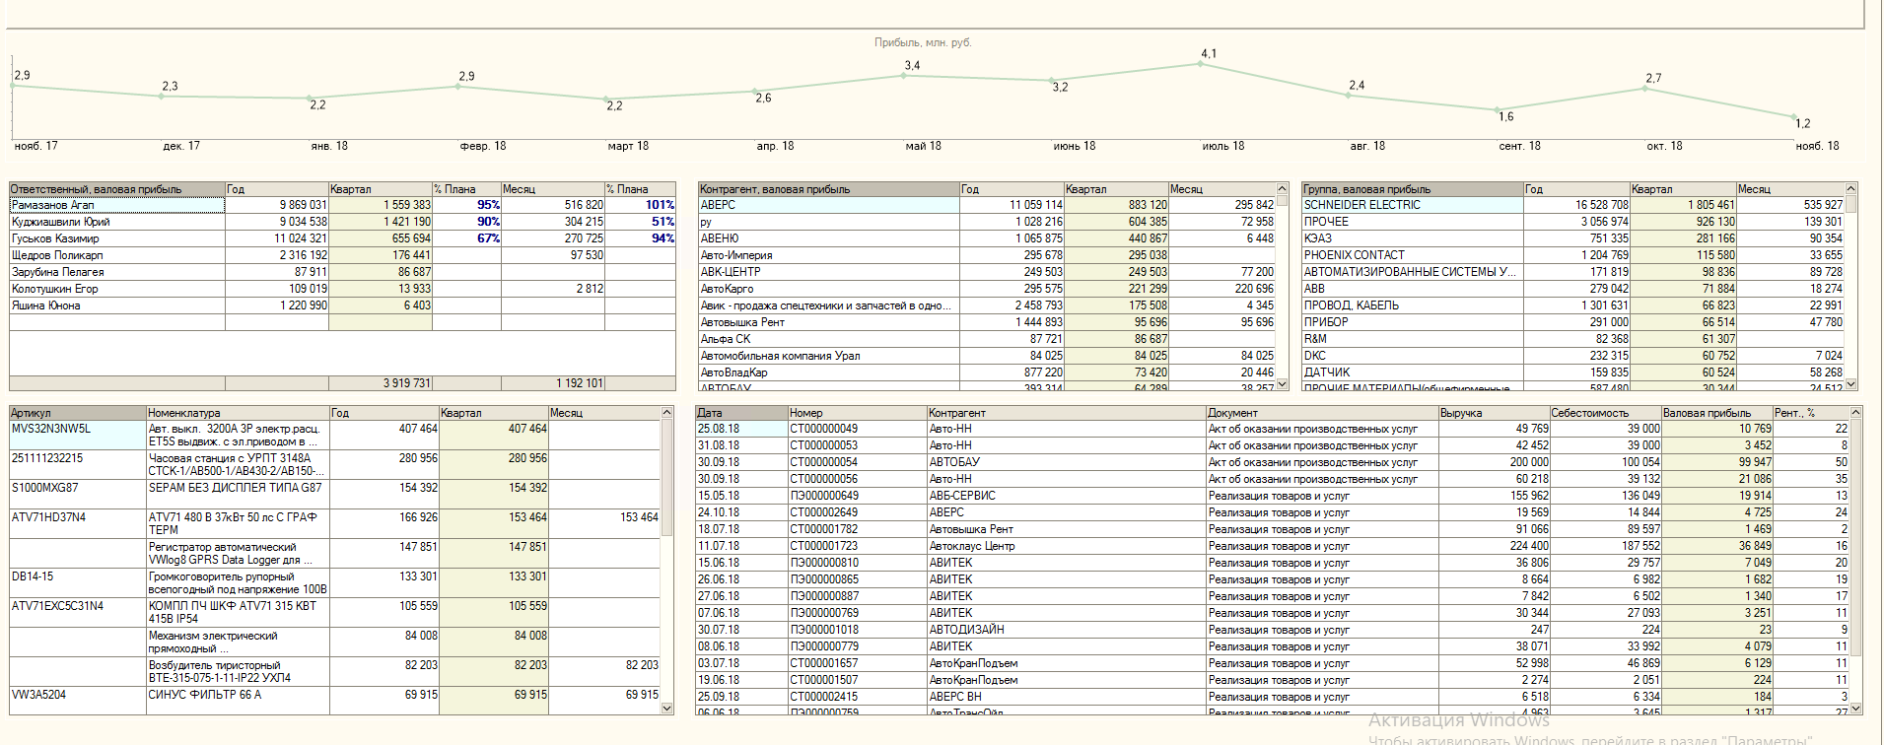This screenshot has height=745, width=1884.
Task: Click the 'Себестоимость' column header
Action: click(1605, 413)
